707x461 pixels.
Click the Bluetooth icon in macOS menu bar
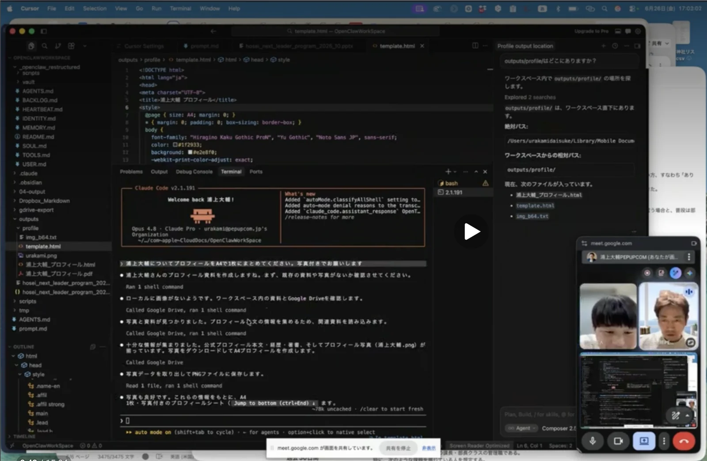558,8
